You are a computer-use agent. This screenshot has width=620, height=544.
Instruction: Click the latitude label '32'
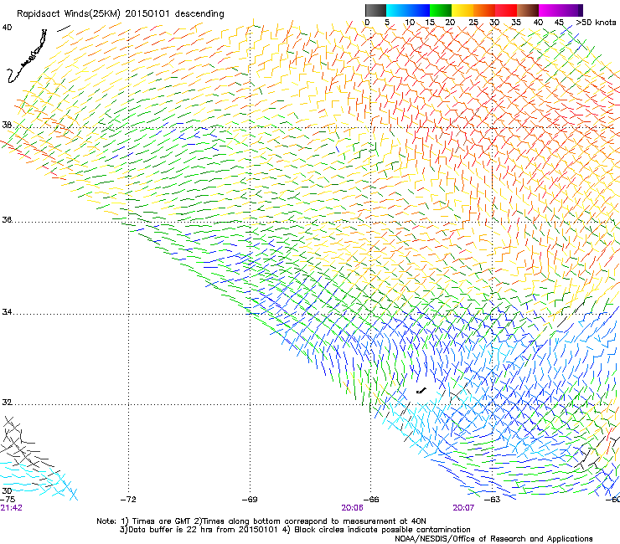coord(7,403)
